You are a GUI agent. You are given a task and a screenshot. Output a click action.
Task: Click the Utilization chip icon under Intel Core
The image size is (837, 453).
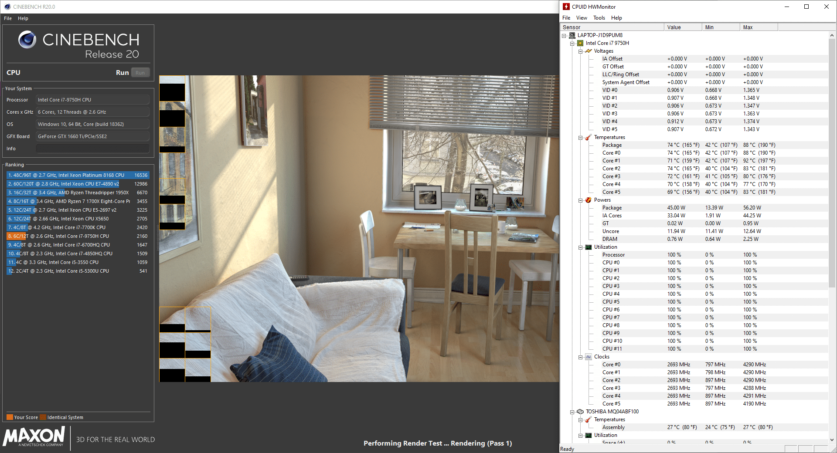pyautogui.click(x=589, y=247)
